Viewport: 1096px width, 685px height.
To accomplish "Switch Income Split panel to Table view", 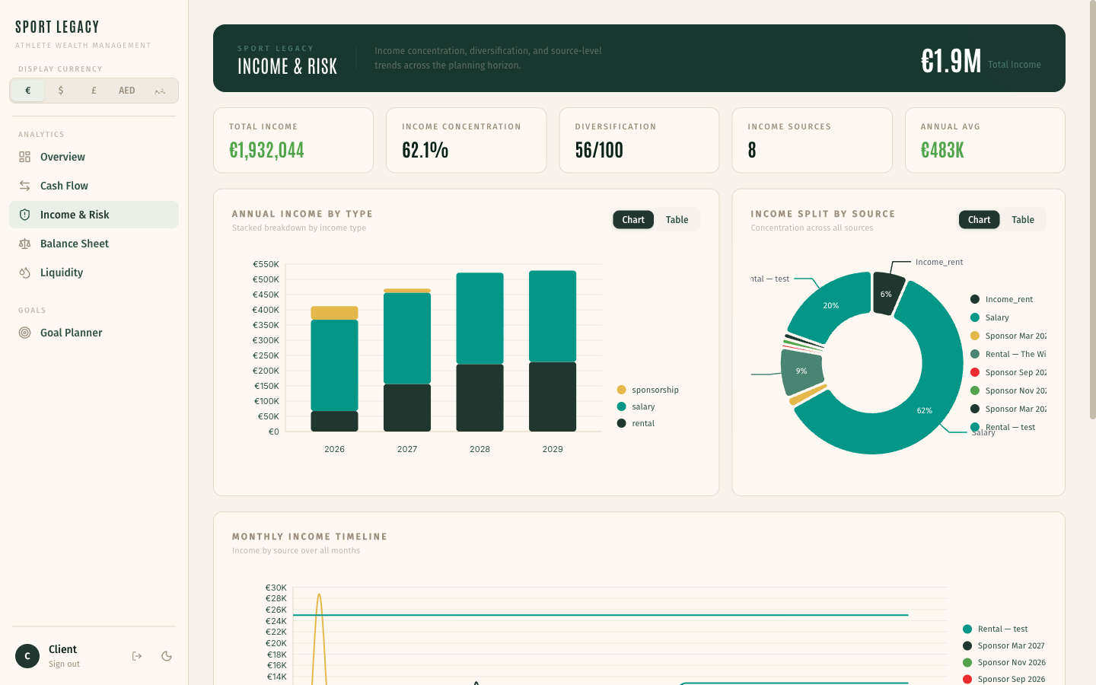I will (x=1022, y=219).
